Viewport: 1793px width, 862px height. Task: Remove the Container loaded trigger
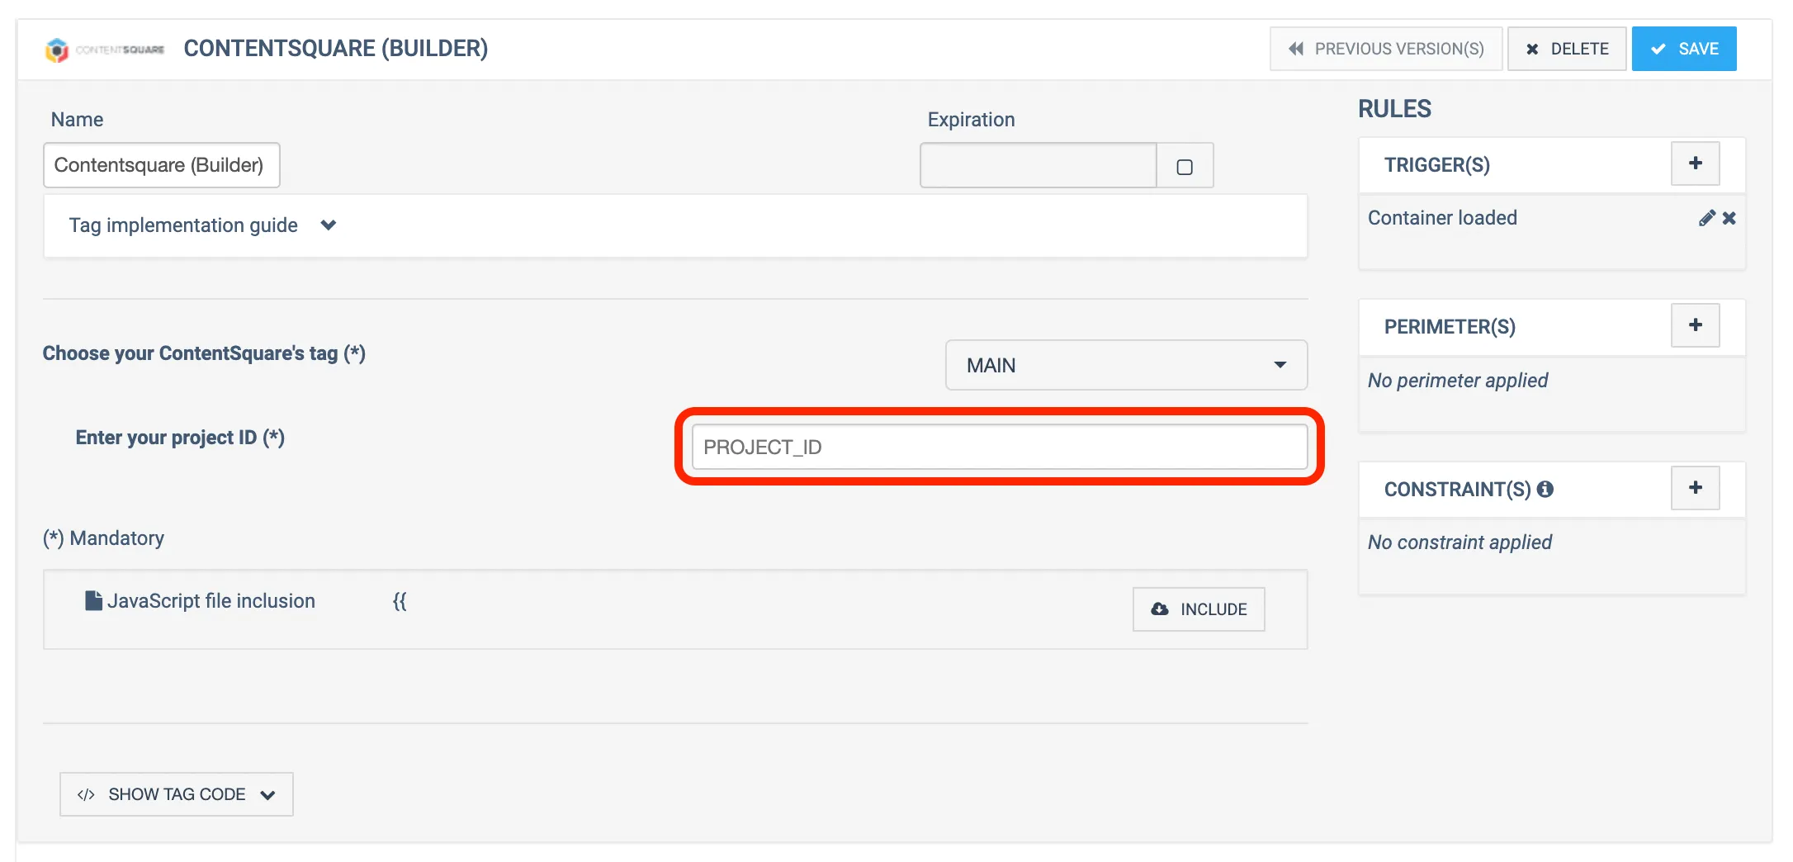pyautogui.click(x=1729, y=218)
